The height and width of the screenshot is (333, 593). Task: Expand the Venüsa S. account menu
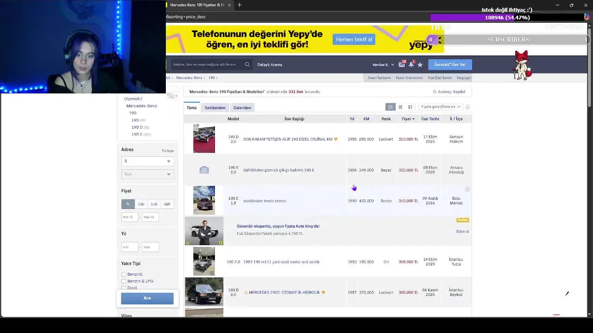(x=383, y=65)
